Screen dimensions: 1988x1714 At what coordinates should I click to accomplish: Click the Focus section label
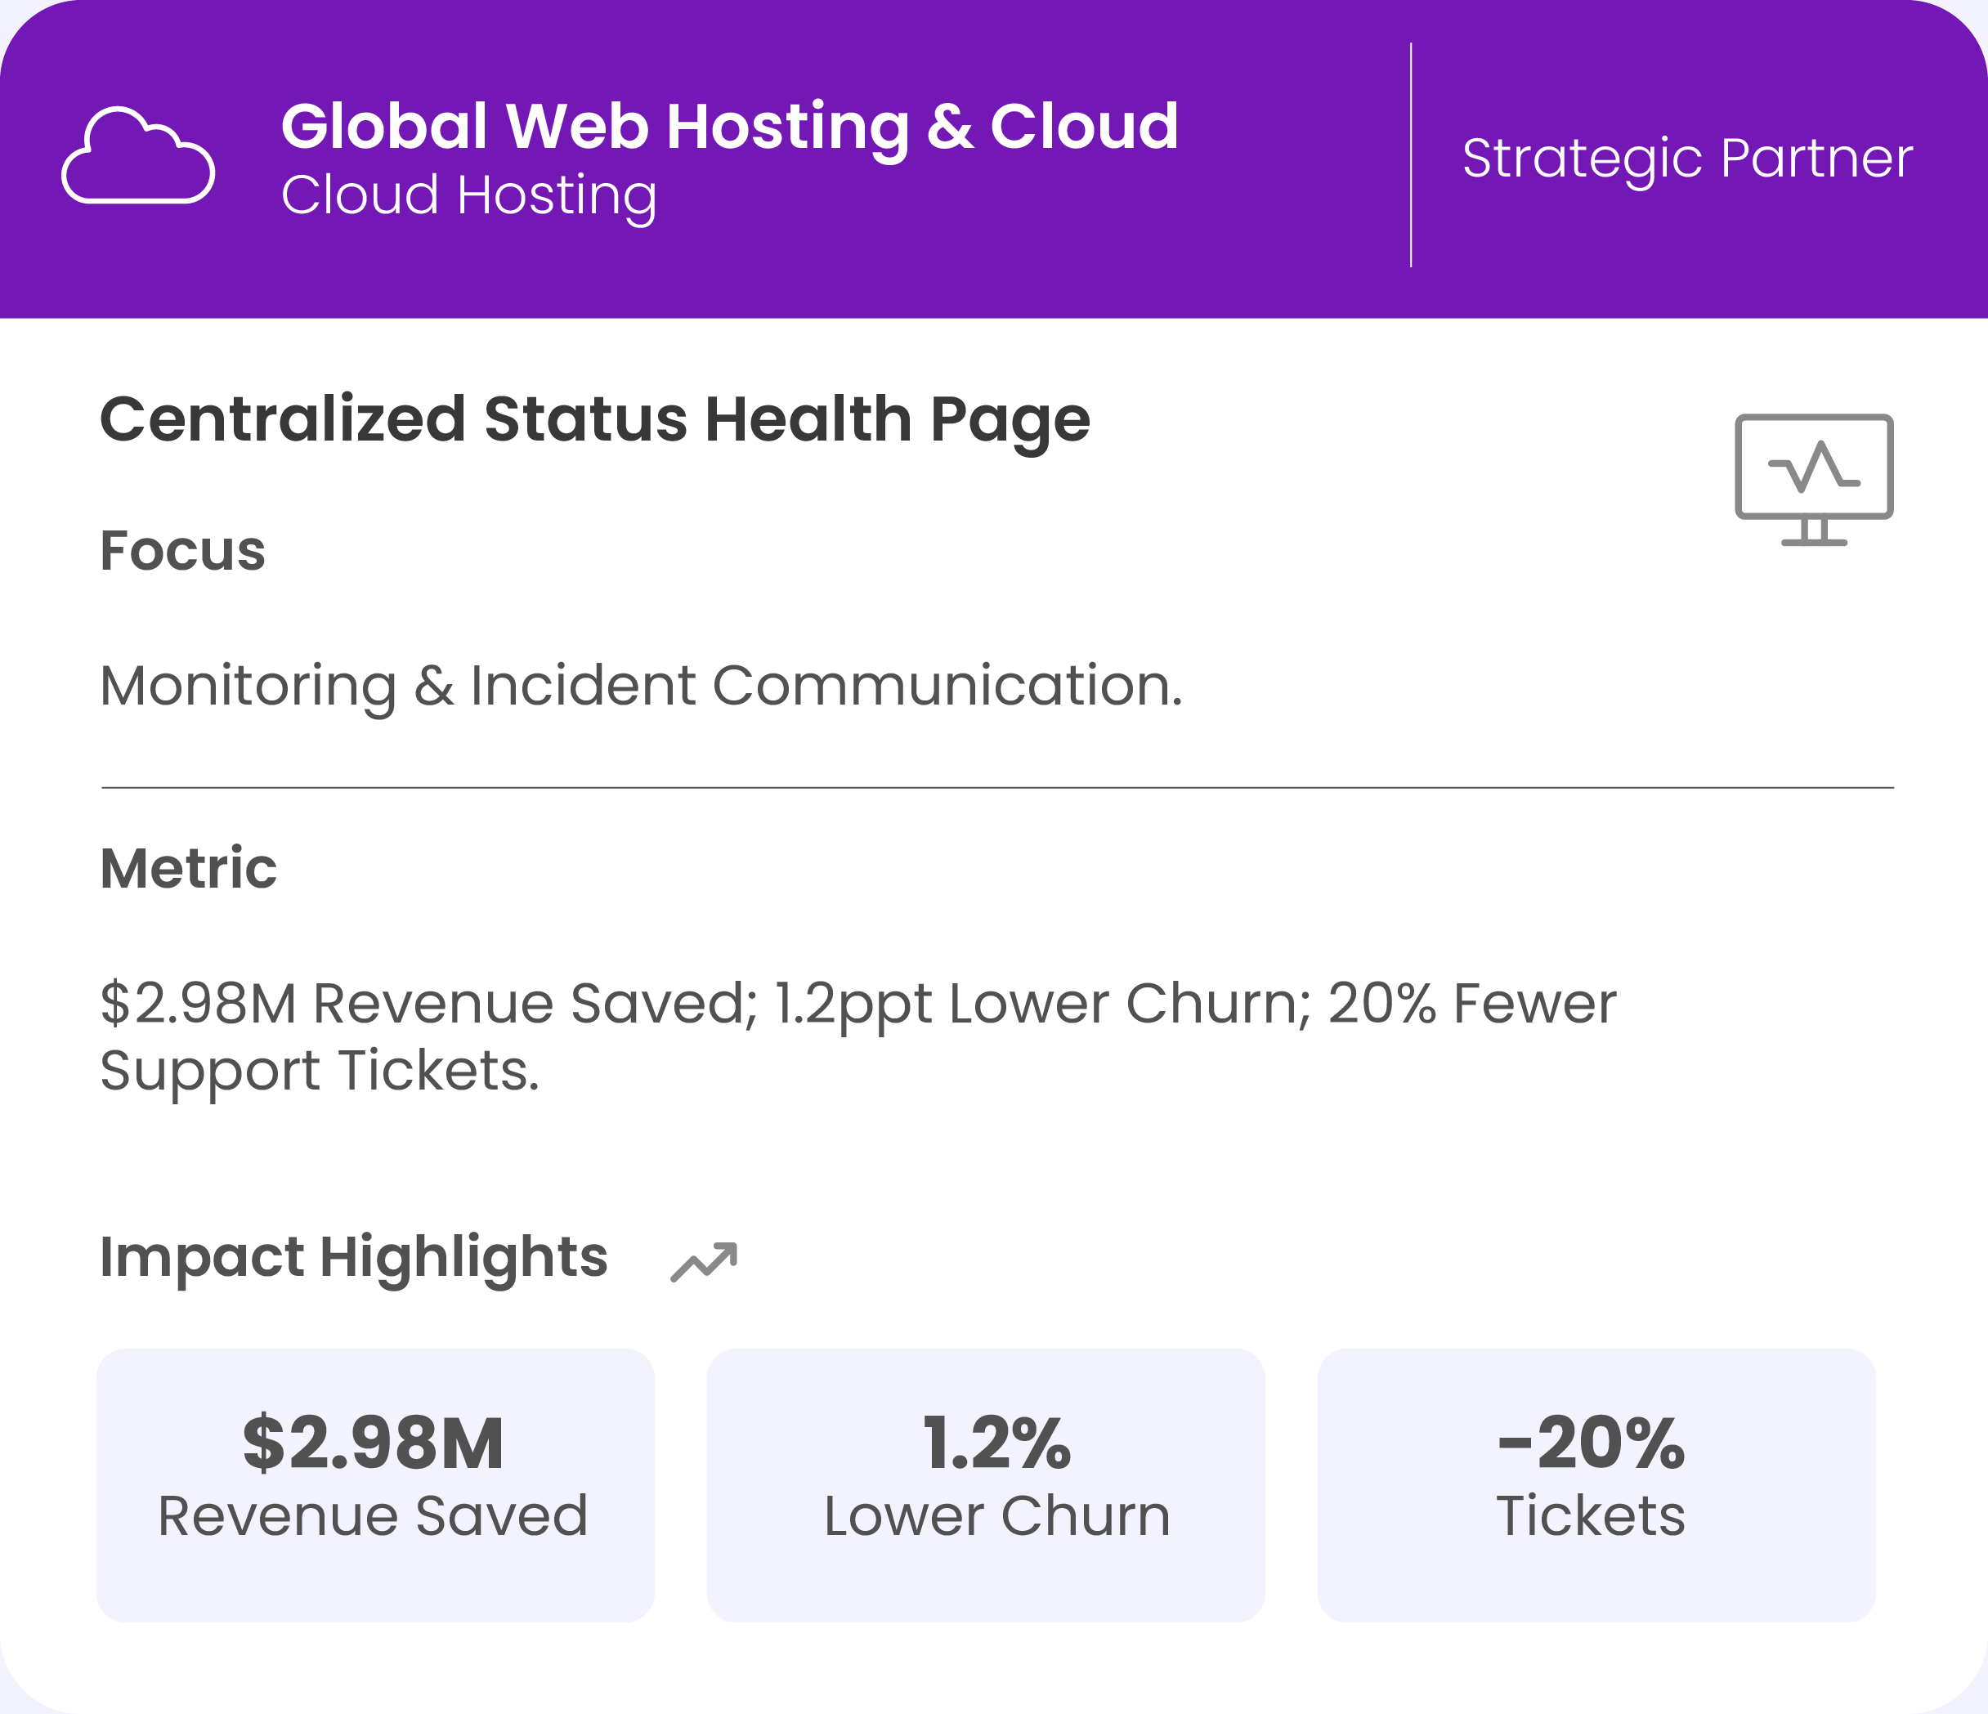(x=182, y=551)
